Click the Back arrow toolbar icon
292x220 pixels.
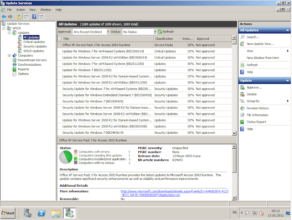click(4, 16)
